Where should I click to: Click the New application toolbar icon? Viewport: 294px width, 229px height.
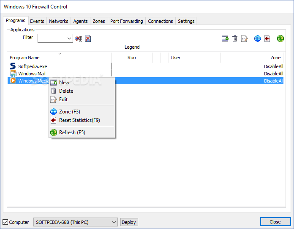pos(225,39)
